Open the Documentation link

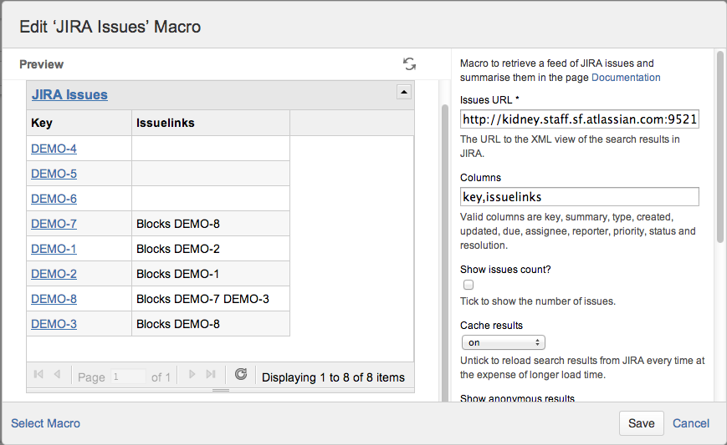point(626,78)
